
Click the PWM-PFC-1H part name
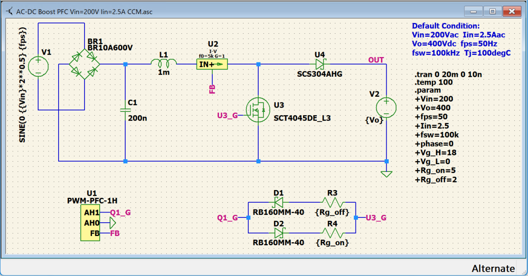pyautogui.click(x=92, y=201)
